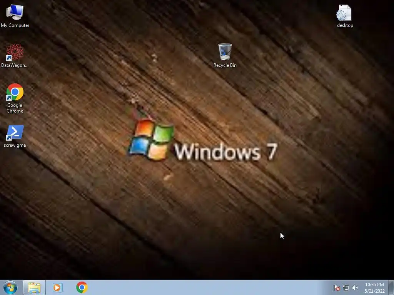Open the volume speaker tray icon
Viewport: 394px width, 295px height.
pyautogui.click(x=355, y=288)
